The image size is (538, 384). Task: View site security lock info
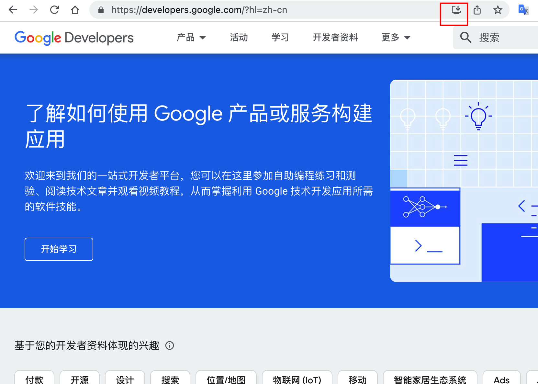click(x=101, y=10)
